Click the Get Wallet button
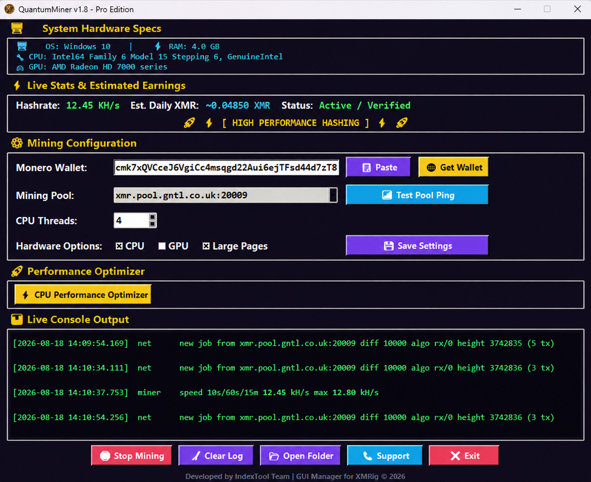 (x=453, y=168)
